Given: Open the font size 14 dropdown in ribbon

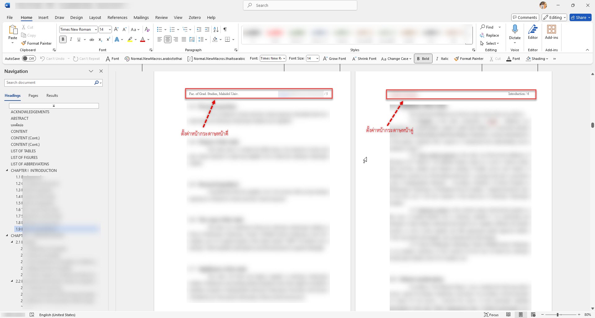Looking at the screenshot, I should click(110, 29).
